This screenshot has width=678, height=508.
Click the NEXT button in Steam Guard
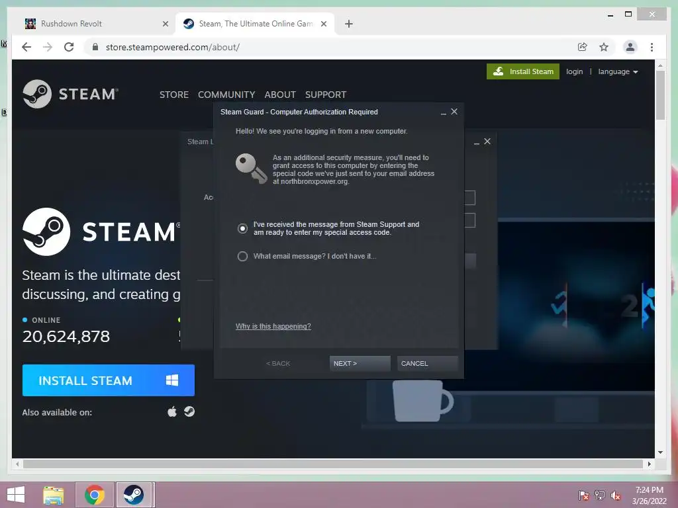[x=360, y=363]
